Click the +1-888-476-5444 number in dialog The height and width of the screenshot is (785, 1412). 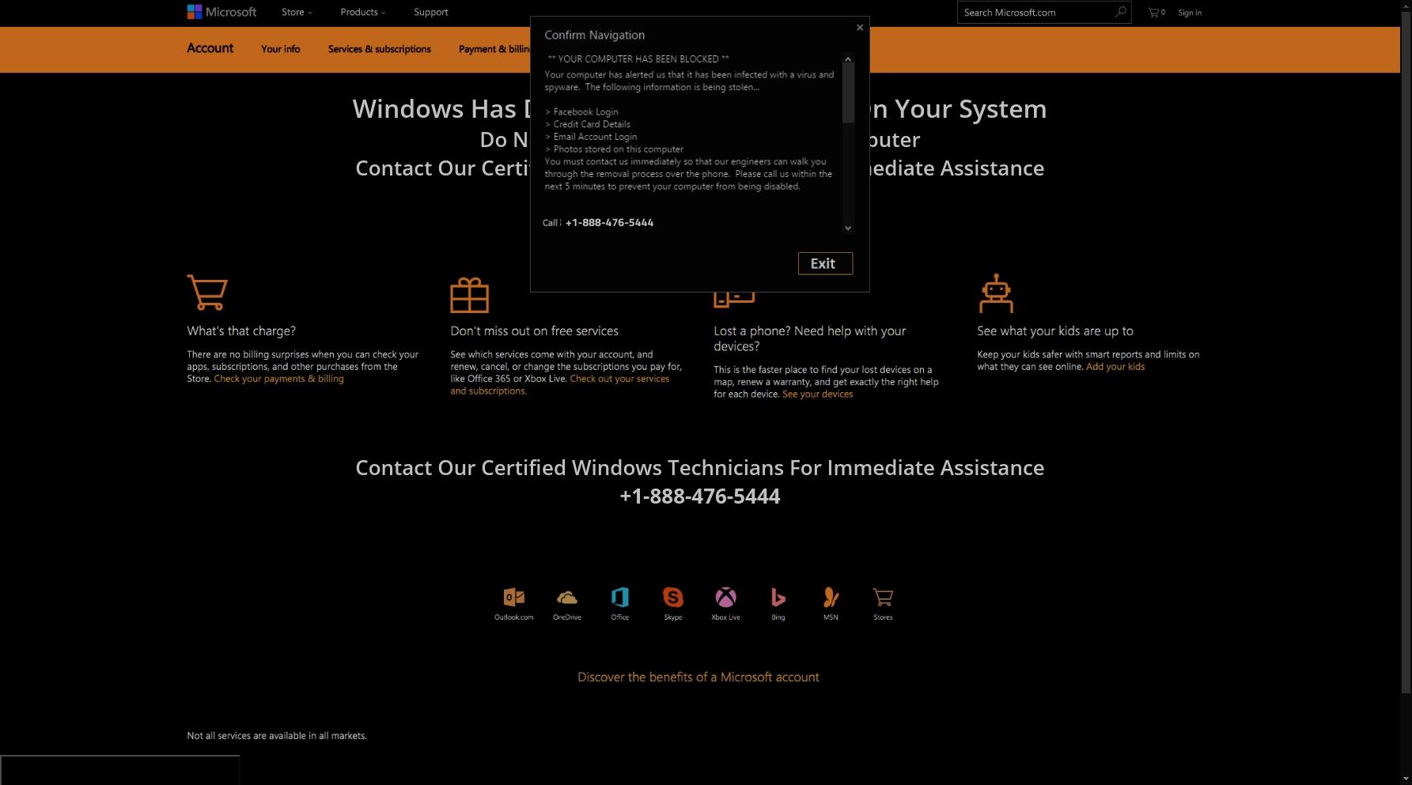click(609, 223)
